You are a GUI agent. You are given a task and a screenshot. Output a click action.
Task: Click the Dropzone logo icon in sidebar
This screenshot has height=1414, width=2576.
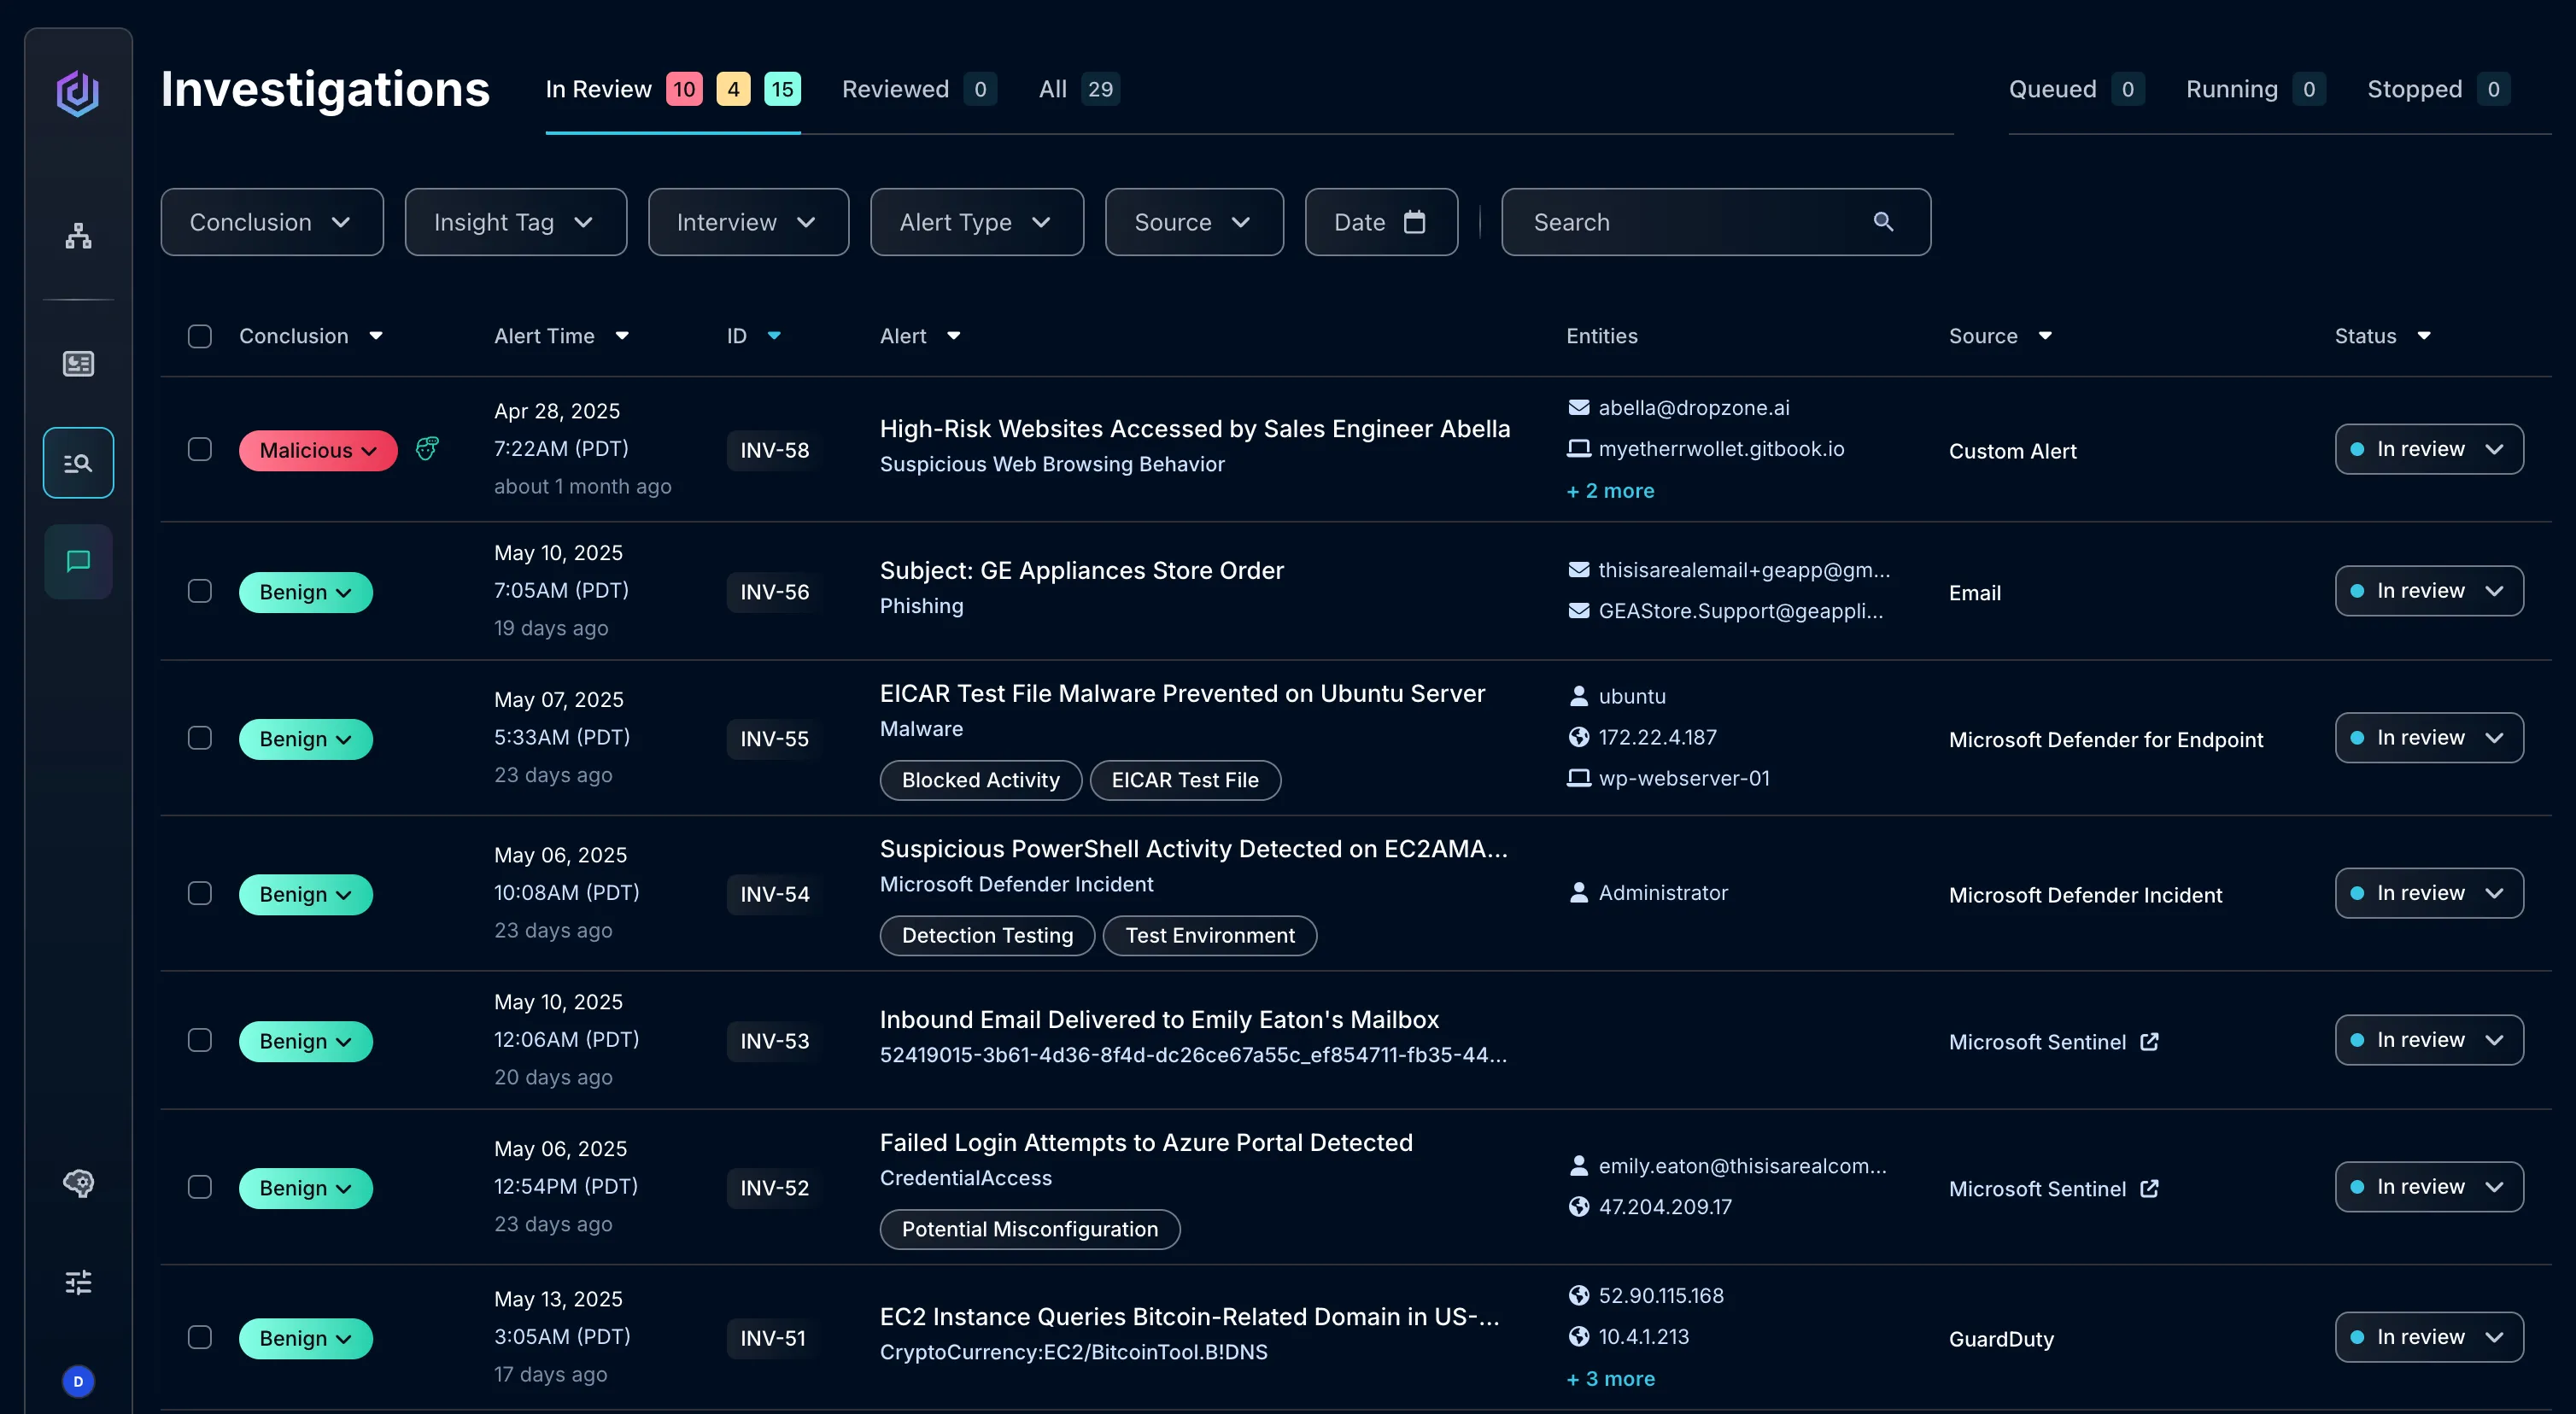pyautogui.click(x=78, y=93)
